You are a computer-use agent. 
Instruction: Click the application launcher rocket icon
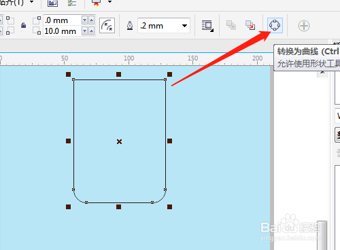point(96,3)
